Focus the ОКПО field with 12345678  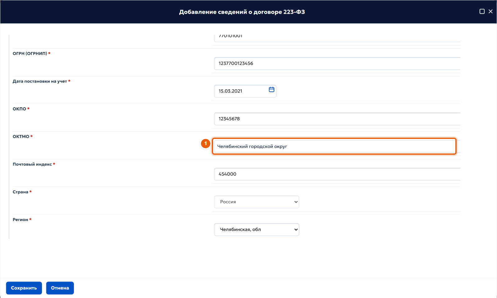click(337, 119)
